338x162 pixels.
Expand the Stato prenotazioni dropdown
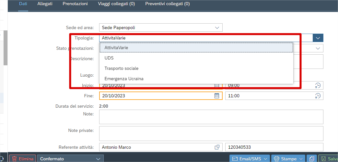tap(318, 48)
